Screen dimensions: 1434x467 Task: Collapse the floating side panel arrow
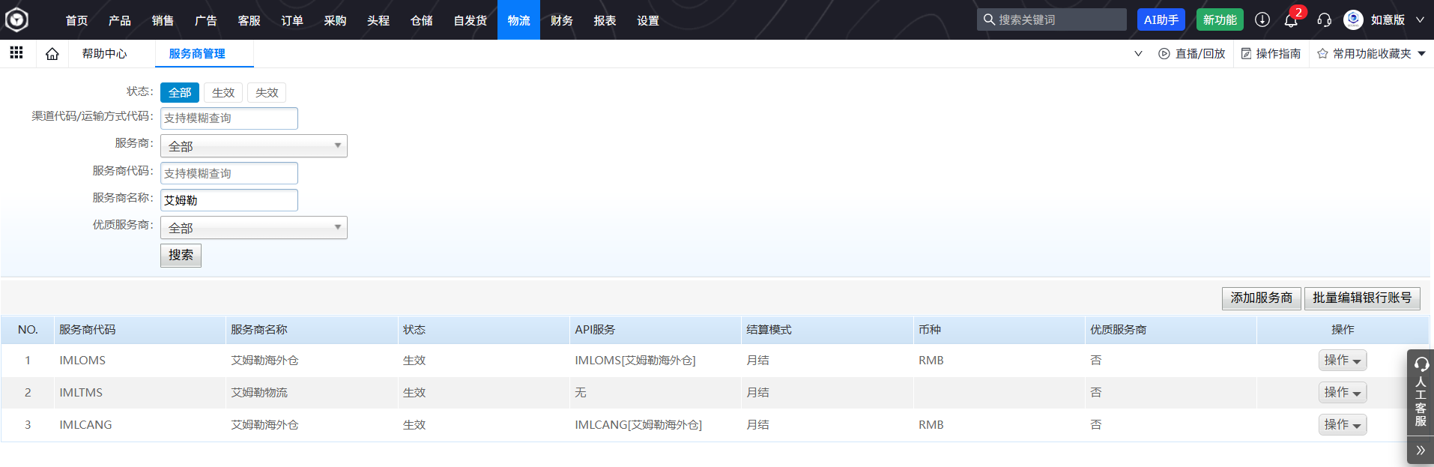(1420, 451)
